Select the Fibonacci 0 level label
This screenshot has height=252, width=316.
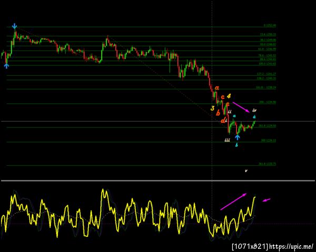coord(270,25)
